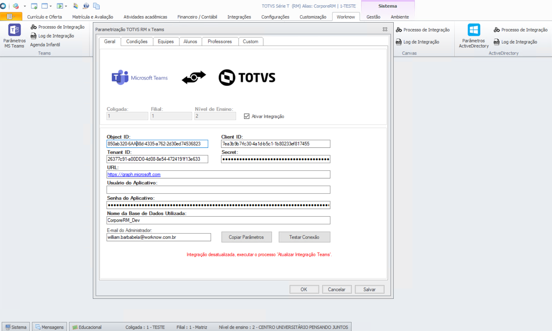Click the Canvas Log de Integração icon
The width and height of the screenshot is (552, 331).
coord(399,42)
